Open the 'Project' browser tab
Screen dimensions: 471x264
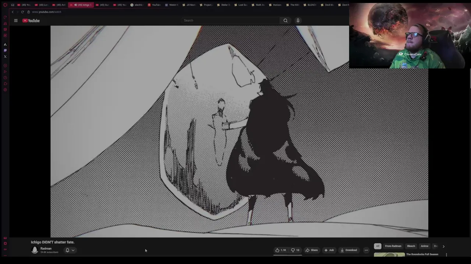coord(206,5)
